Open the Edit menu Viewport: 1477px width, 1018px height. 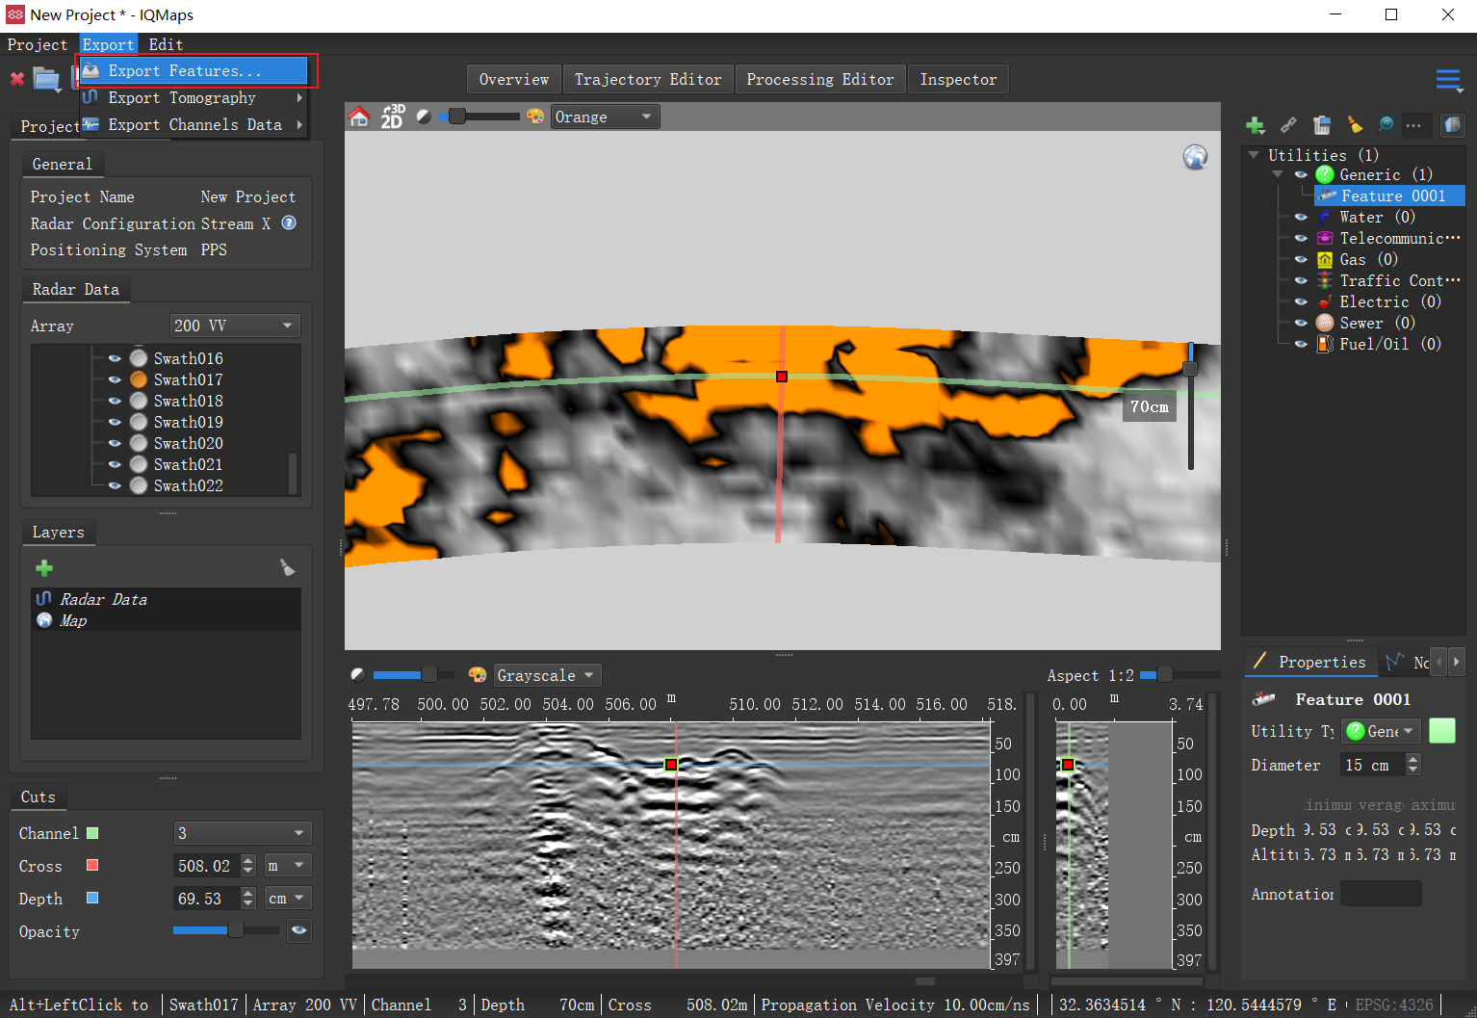coord(166,44)
